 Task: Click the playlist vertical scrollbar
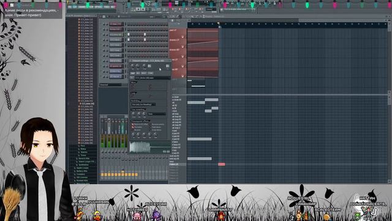pyautogui.click(x=390, y=98)
